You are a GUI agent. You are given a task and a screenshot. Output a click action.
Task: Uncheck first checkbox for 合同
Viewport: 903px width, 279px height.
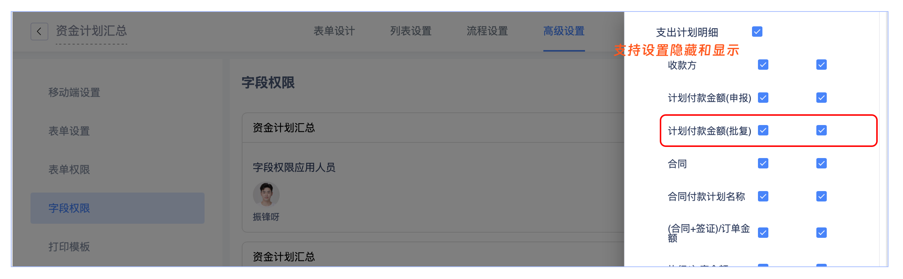click(763, 163)
